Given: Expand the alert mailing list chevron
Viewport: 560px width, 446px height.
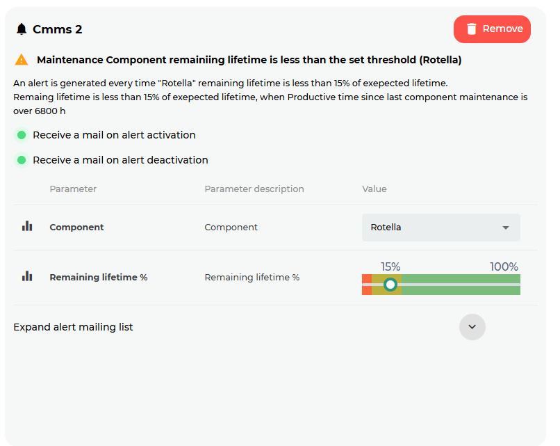Looking at the screenshot, I should pos(472,327).
